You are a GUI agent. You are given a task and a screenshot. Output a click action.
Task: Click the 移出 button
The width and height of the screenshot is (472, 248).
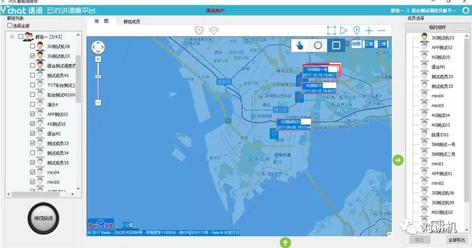(419, 240)
